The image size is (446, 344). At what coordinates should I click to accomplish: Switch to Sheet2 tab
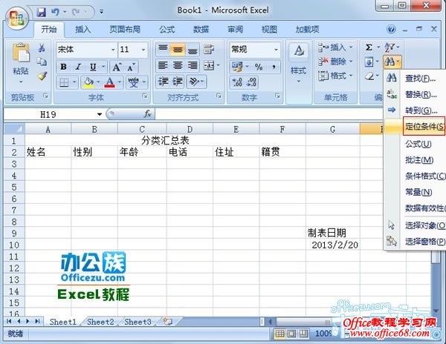click(x=100, y=322)
